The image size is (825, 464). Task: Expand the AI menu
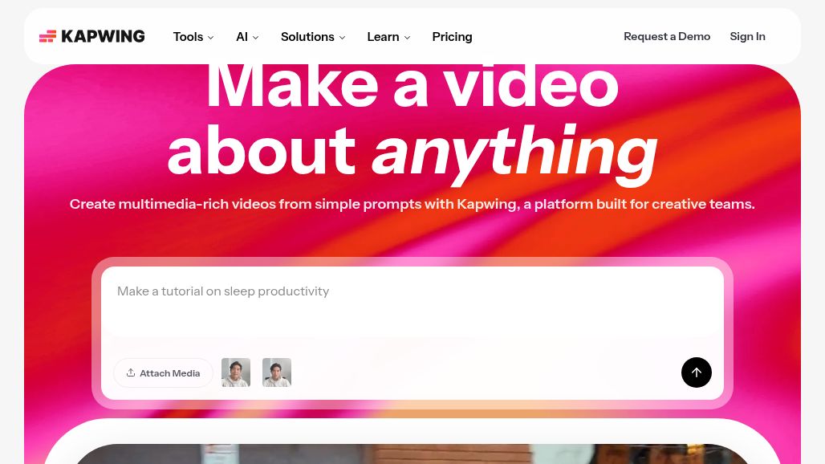(247, 37)
